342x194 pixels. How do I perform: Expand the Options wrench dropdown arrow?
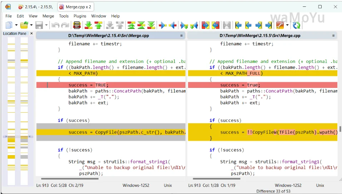(287, 25)
